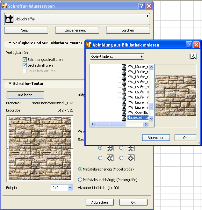The height and width of the screenshot is (210, 202).
Task: Click the list's vertical scrollbar up arrow
Action: [151, 67]
